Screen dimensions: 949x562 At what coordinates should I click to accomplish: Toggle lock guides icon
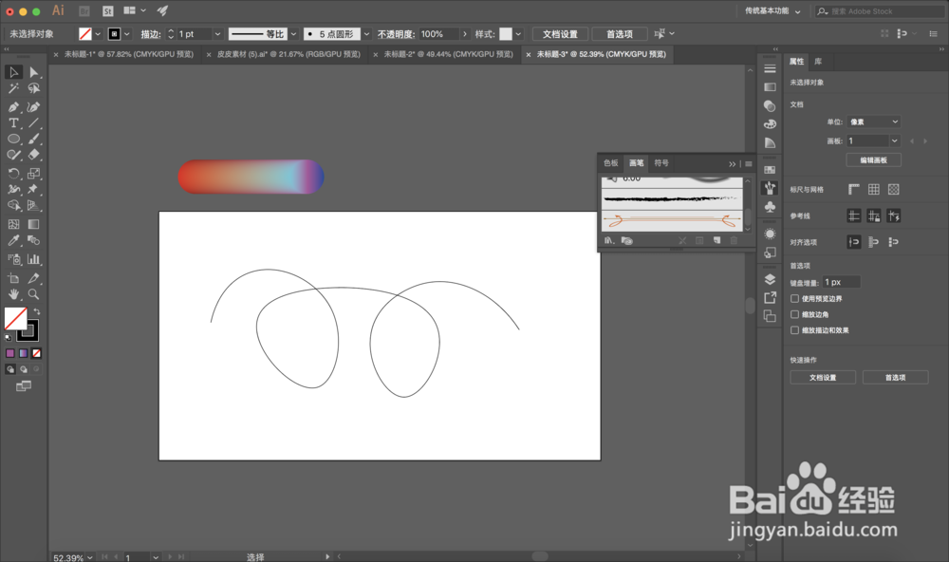tap(874, 215)
